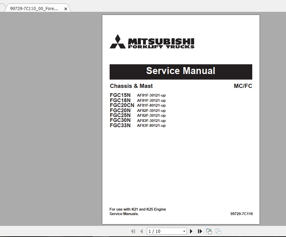
Task: Click the Chassis & Mast heading
Action: (x=131, y=86)
